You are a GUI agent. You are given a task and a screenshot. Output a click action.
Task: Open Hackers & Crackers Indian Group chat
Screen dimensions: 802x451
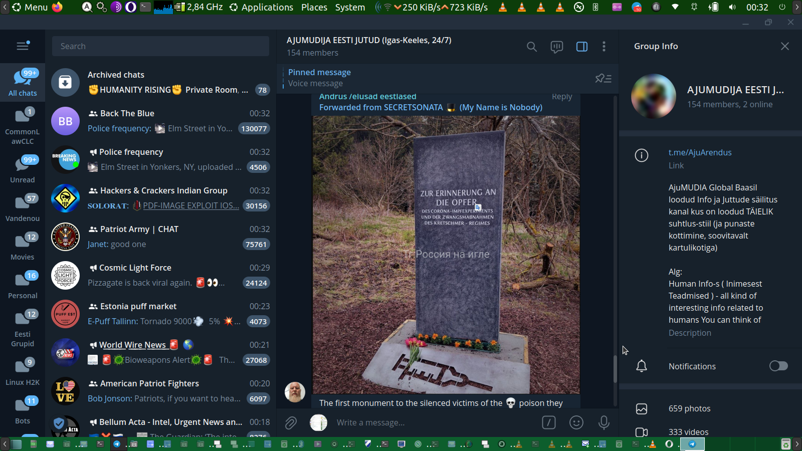click(x=160, y=198)
